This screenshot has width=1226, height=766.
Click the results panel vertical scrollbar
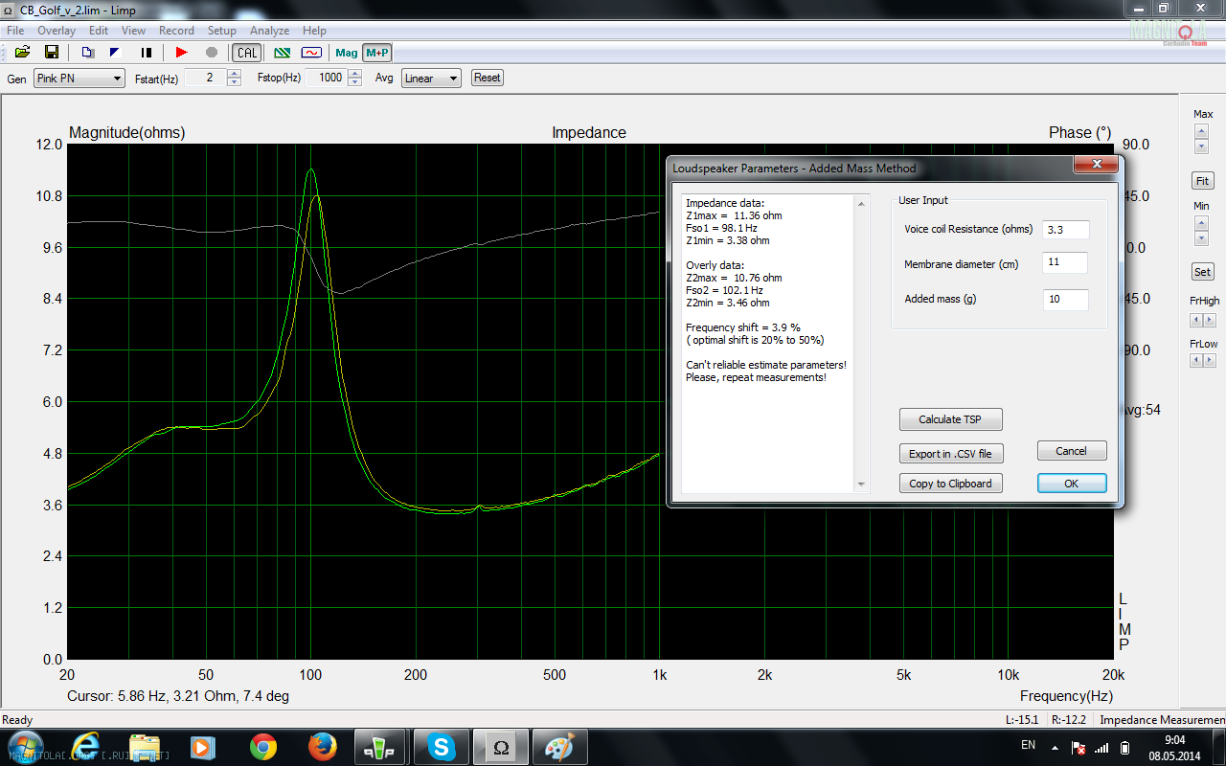point(860,345)
